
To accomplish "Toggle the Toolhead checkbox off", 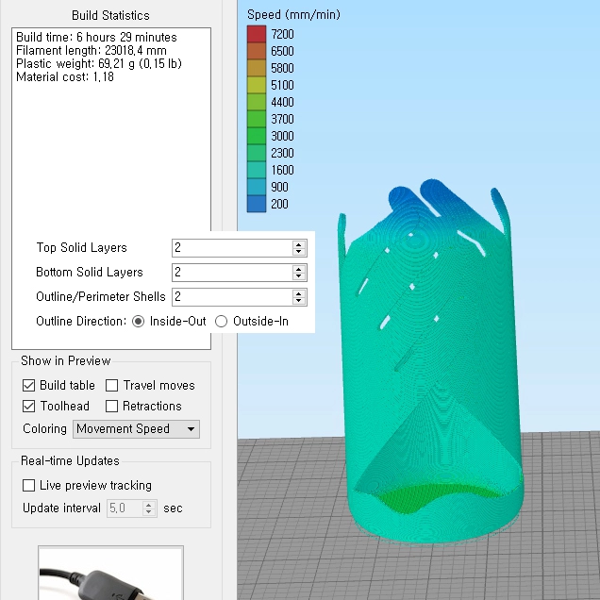I will [x=28, y=406].
